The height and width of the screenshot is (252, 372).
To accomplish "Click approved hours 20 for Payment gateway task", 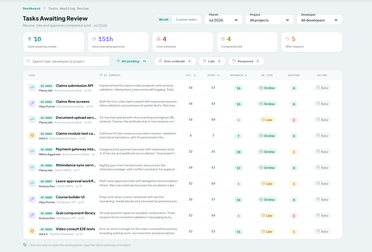I will pyautogui.click(x=238, y=152).
